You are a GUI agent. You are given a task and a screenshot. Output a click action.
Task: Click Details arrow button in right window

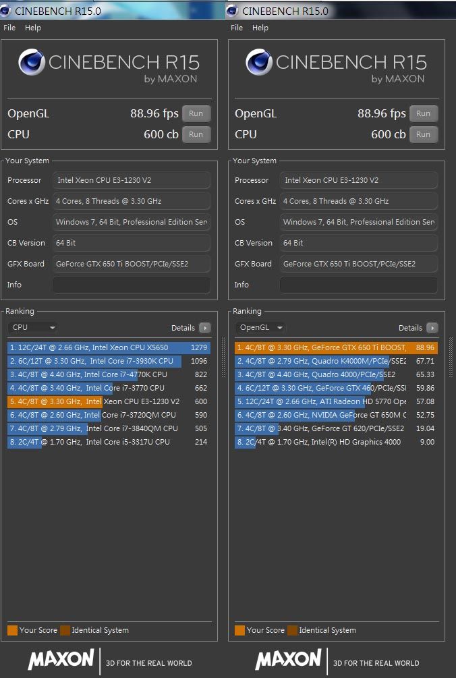(x=432, y=328)
